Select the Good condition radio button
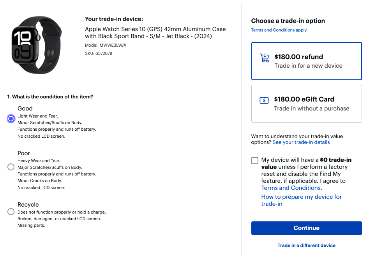This screenshot has width=369, height=256. pyautogui.click(x=11, y=119)
